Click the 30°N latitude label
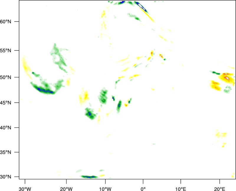This screenshot has width=236, height=191. coord(6,177)
